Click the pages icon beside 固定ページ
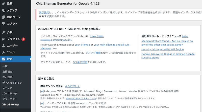202x112 pixels. (3, 17)
